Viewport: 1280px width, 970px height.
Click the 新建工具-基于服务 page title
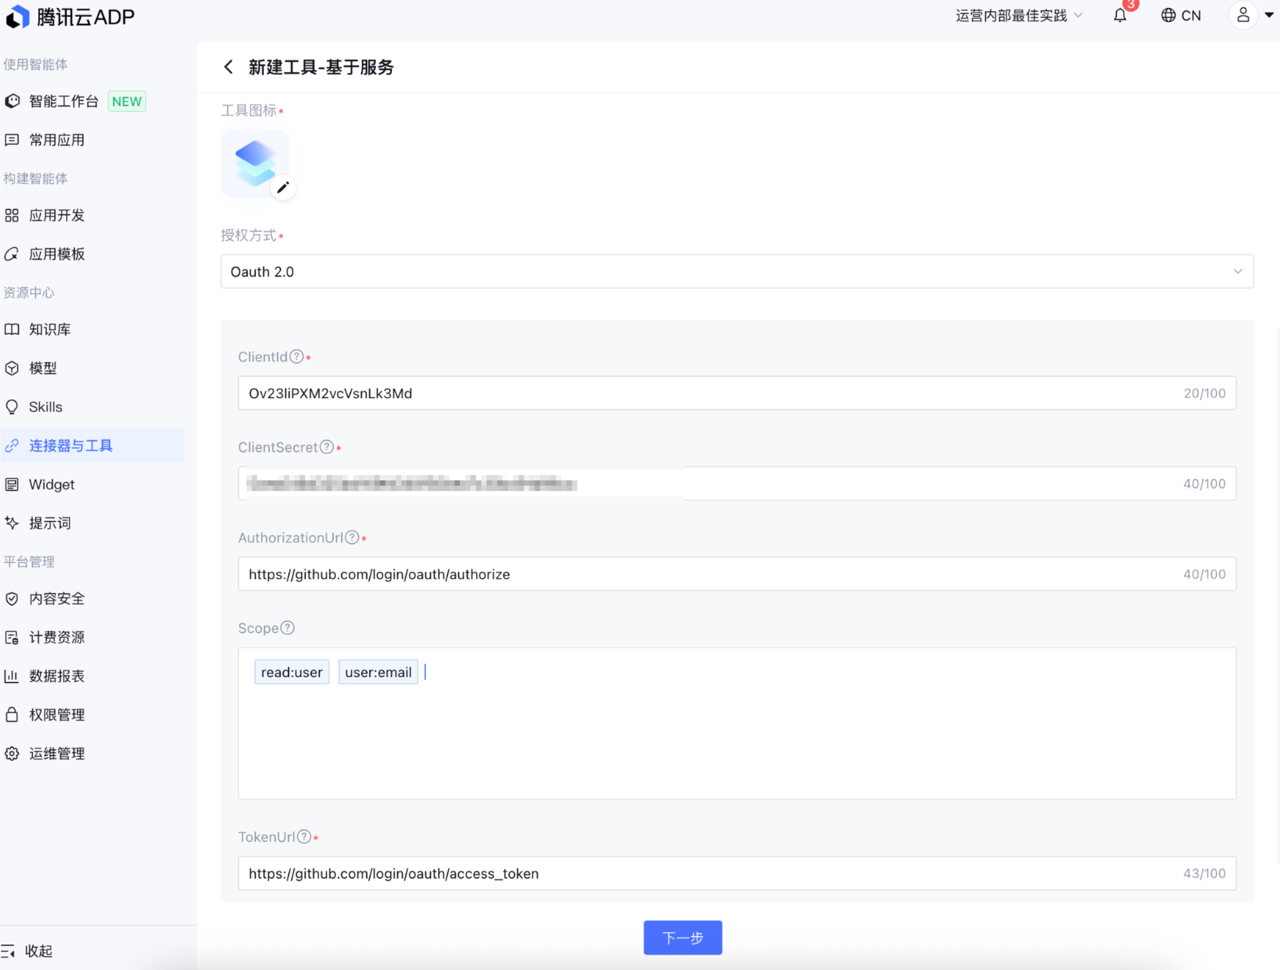(321, 67)
